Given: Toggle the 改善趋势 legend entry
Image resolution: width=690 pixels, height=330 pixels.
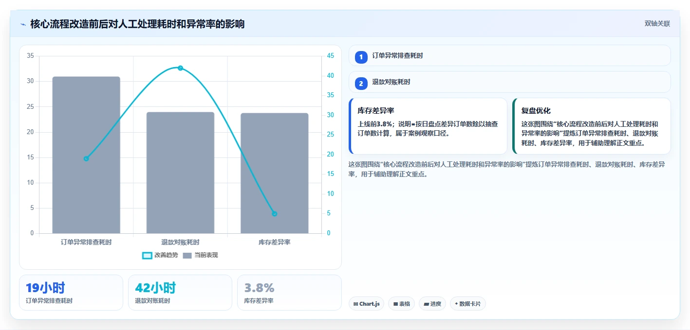Looking at the screenshot, I should (x=160, y=255).
